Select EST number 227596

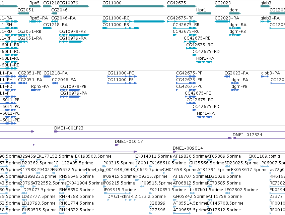(157, 210)
